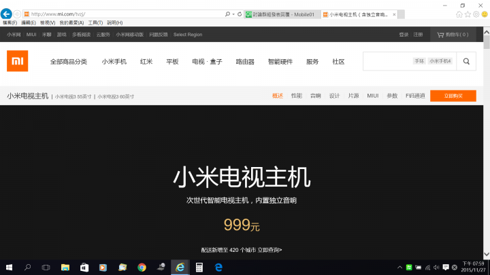The image size is (490, 275).
Task: Click the IE Home icon
Action: pyautogui.click(x=459, y=14)
